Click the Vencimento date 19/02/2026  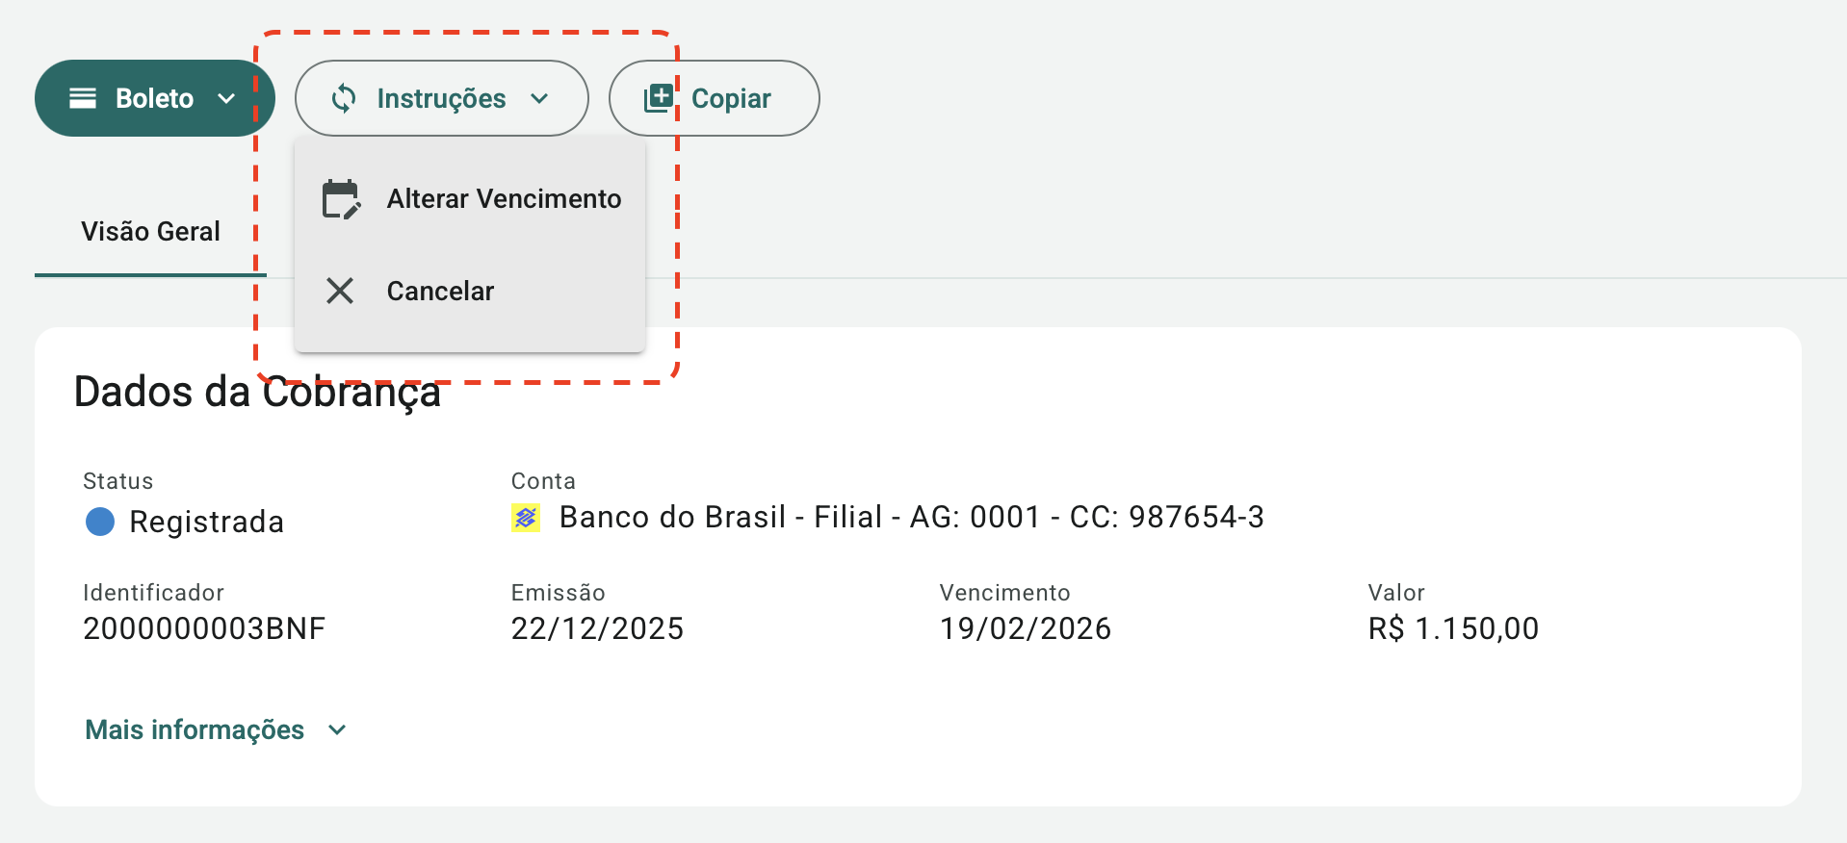click(1026, 629)
